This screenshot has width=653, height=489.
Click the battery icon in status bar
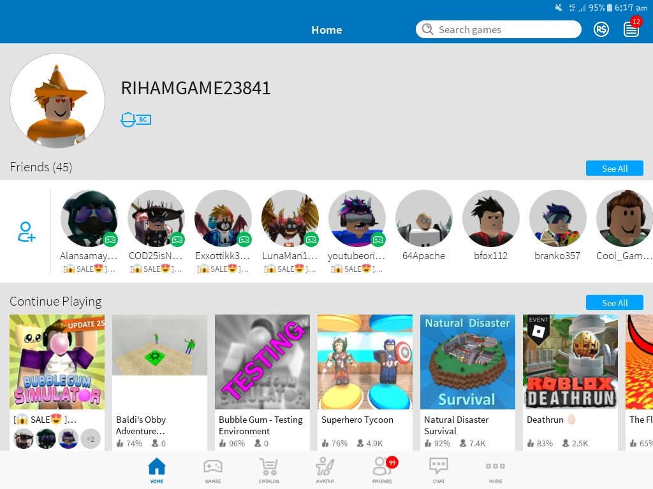[x=609, y=8]
